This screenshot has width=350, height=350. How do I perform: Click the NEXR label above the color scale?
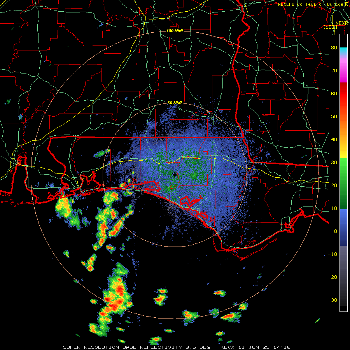tap(342, 23)
